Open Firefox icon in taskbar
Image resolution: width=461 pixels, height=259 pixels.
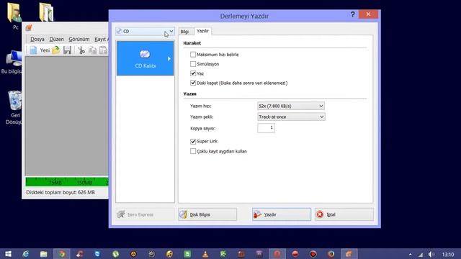point(331,254)
